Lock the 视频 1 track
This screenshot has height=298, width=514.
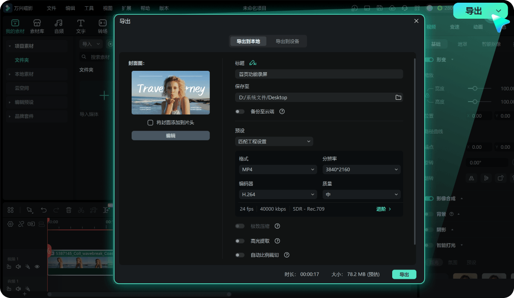(9, 267)
